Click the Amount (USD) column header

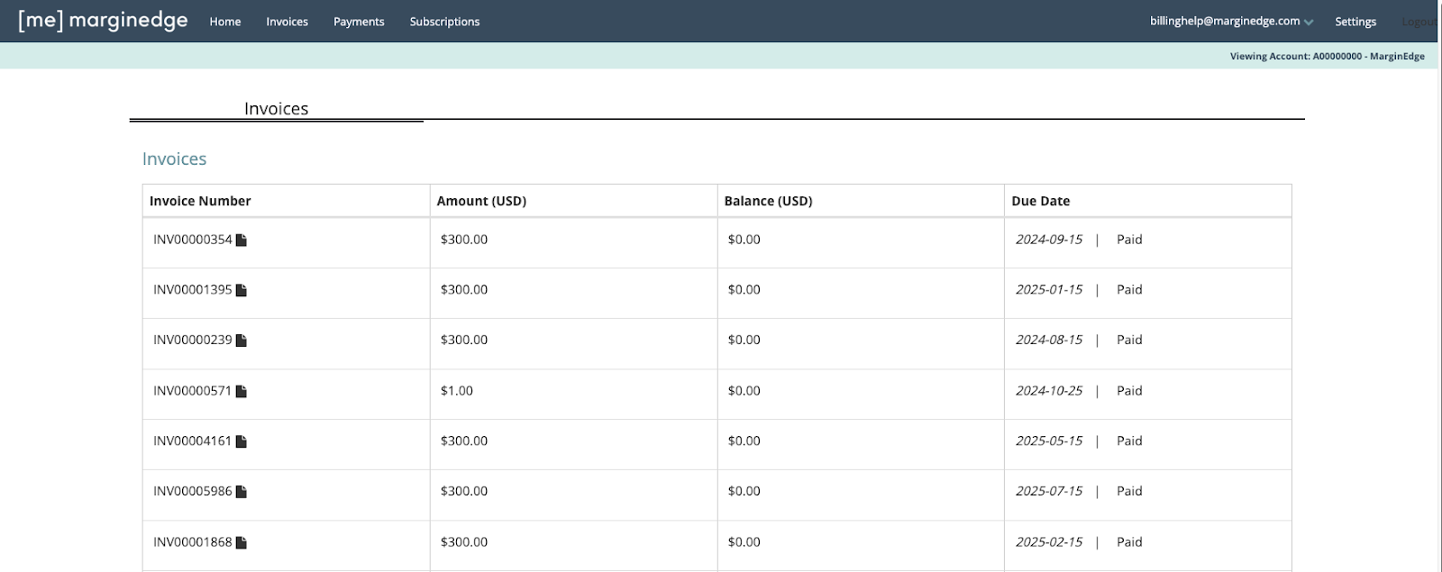pos(481,201)
